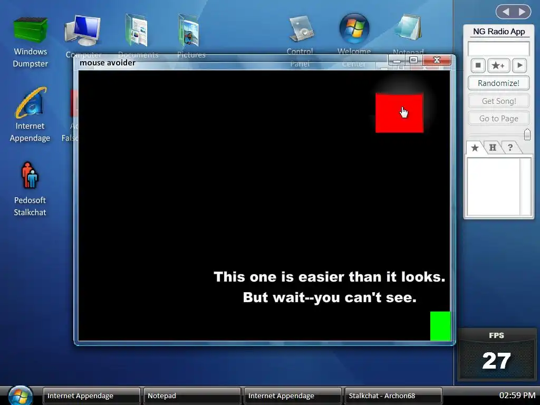Screen dimensions: 540x405
Task: Click the play button in NG Radio App
Action: [x=519, y=65]
